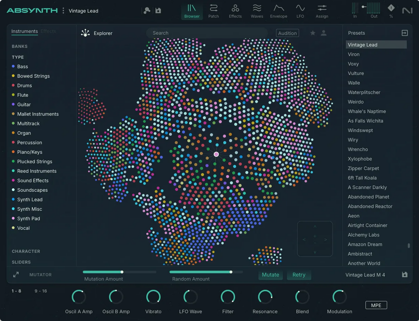Switch macros to the 9 - 16 page
This screenshot has width=419, height=321.
[x=41, y=291]
